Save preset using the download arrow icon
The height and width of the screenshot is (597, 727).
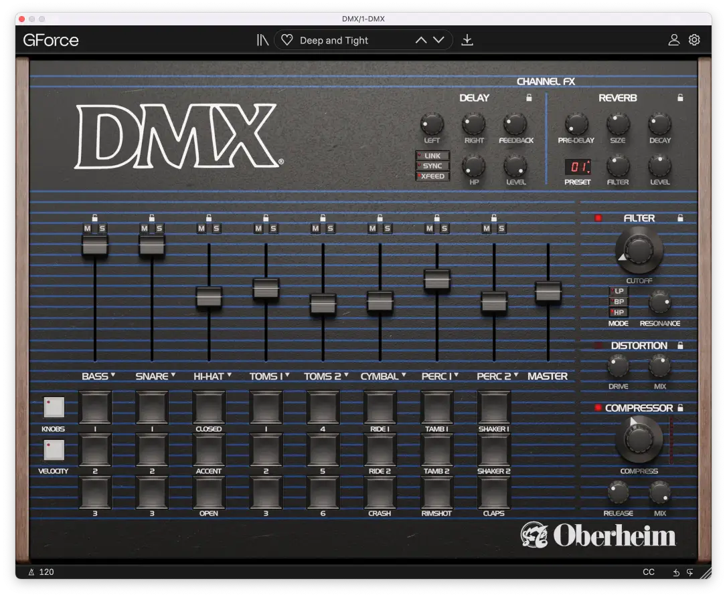[x=467, y=40]
